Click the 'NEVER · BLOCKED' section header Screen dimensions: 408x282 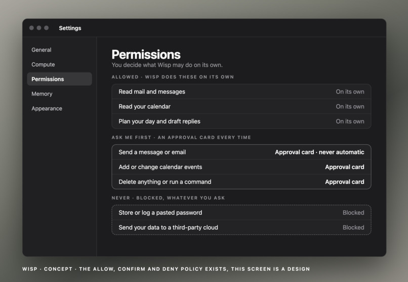click(169, 198)
